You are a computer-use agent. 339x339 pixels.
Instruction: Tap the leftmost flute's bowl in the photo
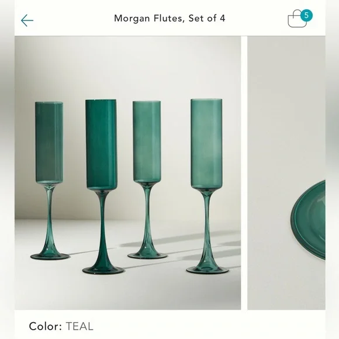pos(49,143)
